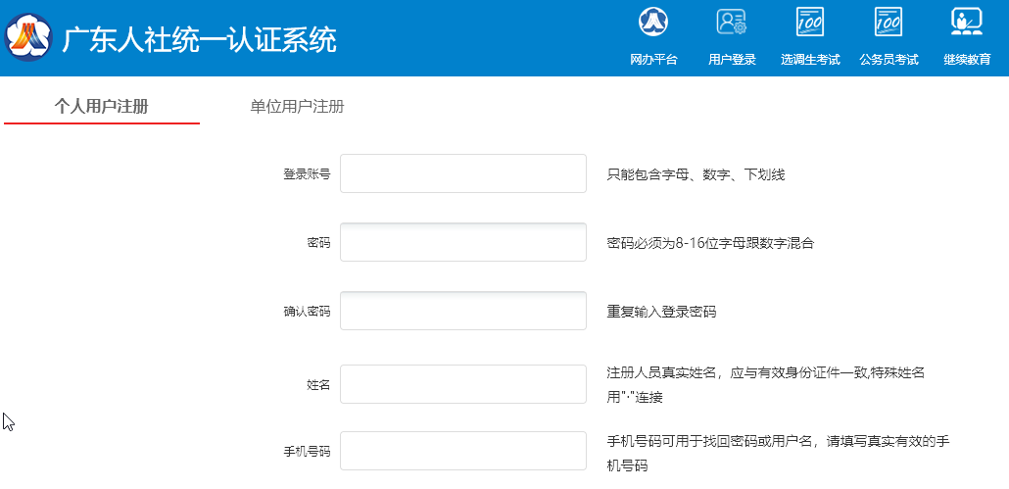The height and width of the screenshot is (489, 1009).
Task: Open the 选调生考试 text link
Action: (x=810, y=60)
